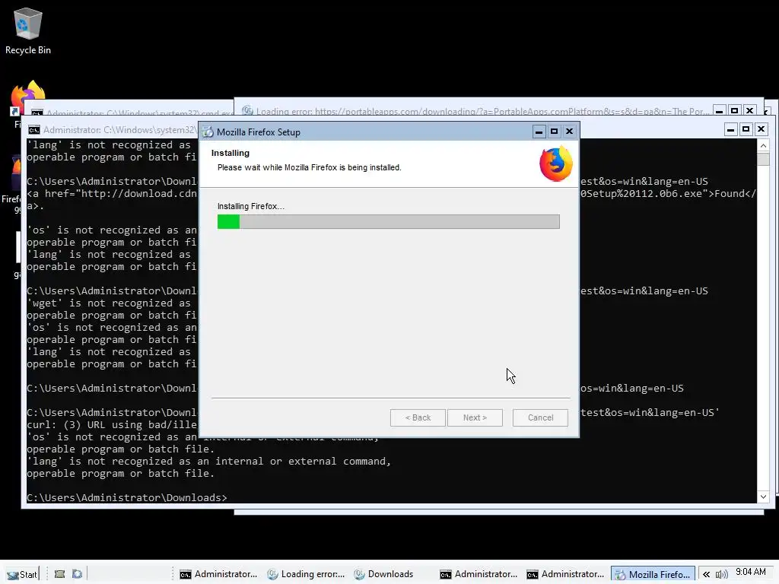Maximize the front Command Prompt window
The width and height of the screenshot is (779, 584).
(x=746, y=129)
